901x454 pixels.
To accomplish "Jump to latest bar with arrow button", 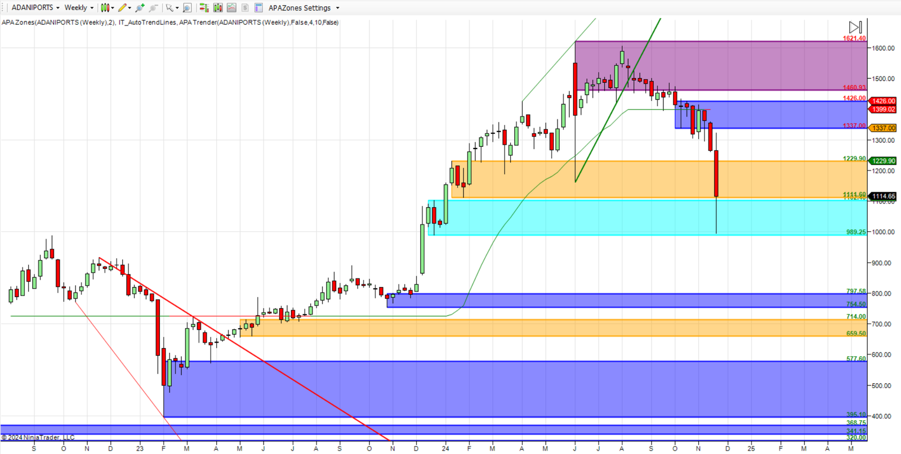I will (855, 27).
